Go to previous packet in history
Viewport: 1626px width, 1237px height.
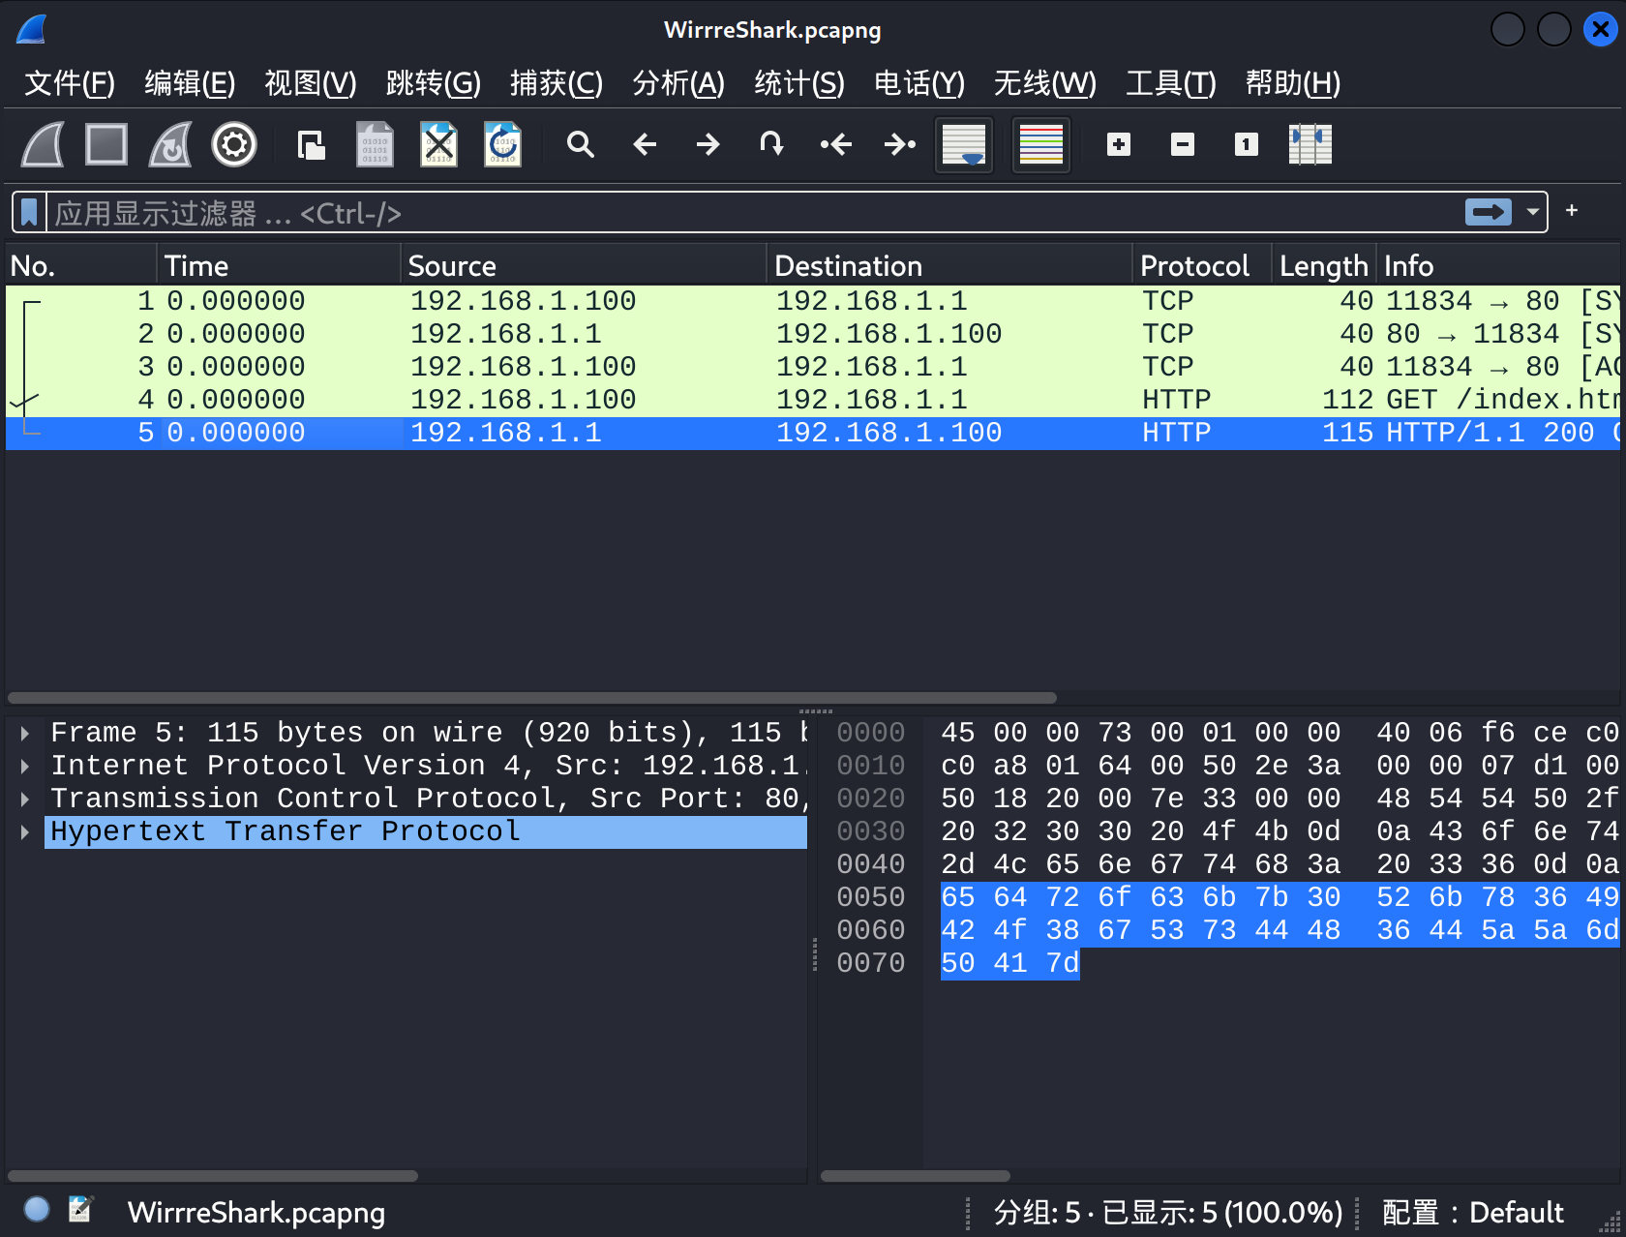[x=644, y=145]
